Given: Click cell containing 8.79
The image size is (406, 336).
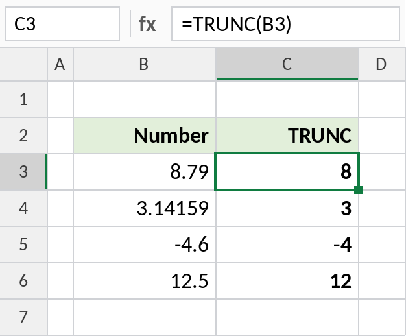Looking at the screenshot, I should [x=145, y=172].
